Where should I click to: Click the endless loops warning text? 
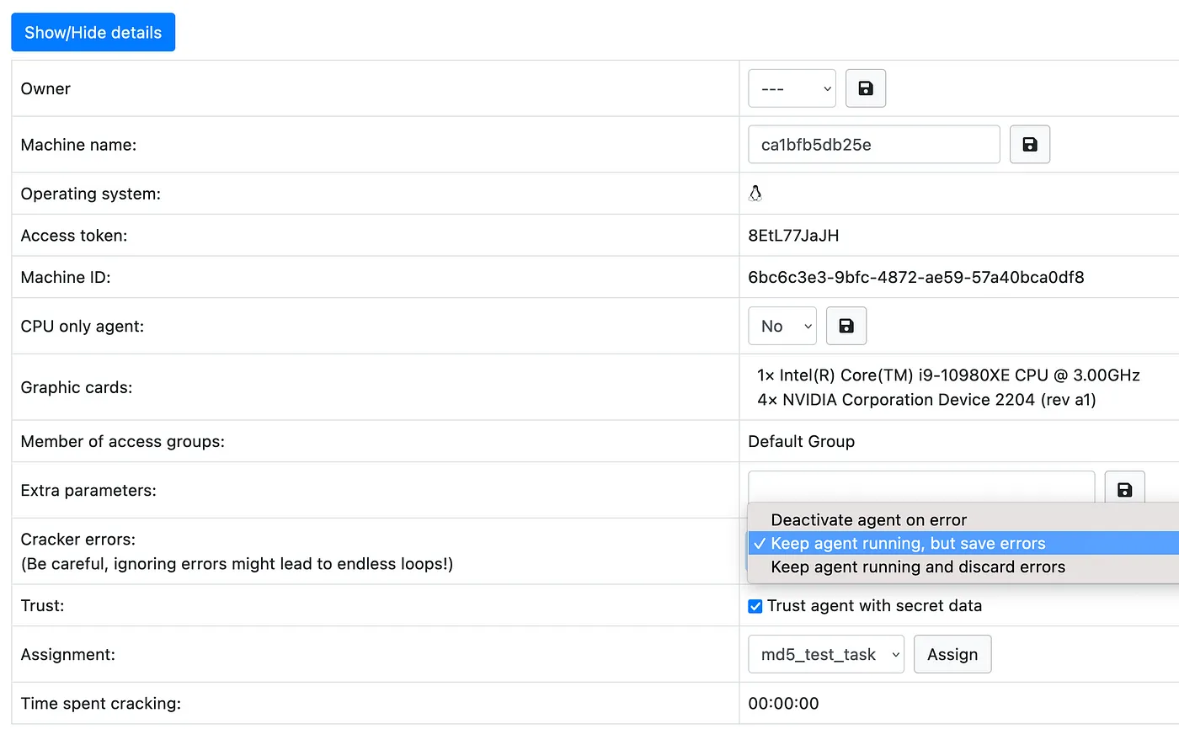[x=237, y=564]
